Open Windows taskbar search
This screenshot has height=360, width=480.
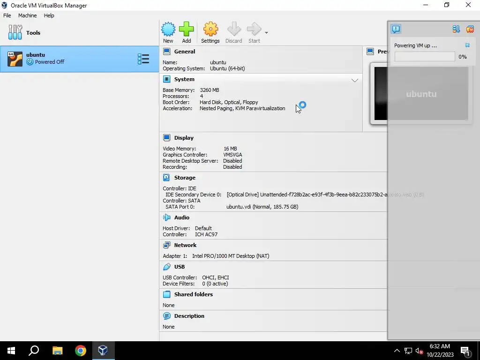point(34,351)
